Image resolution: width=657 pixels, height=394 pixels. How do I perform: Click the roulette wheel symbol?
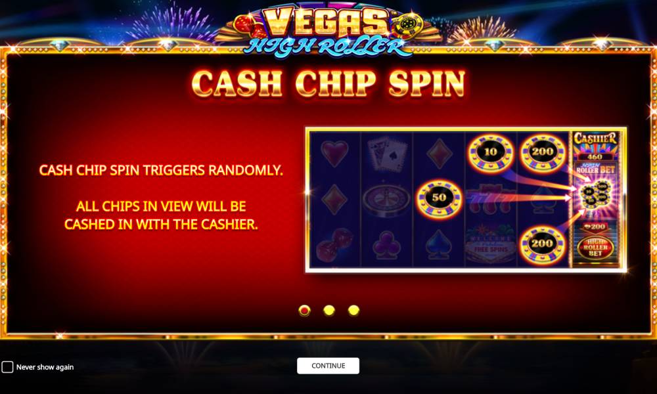(386, 199)
